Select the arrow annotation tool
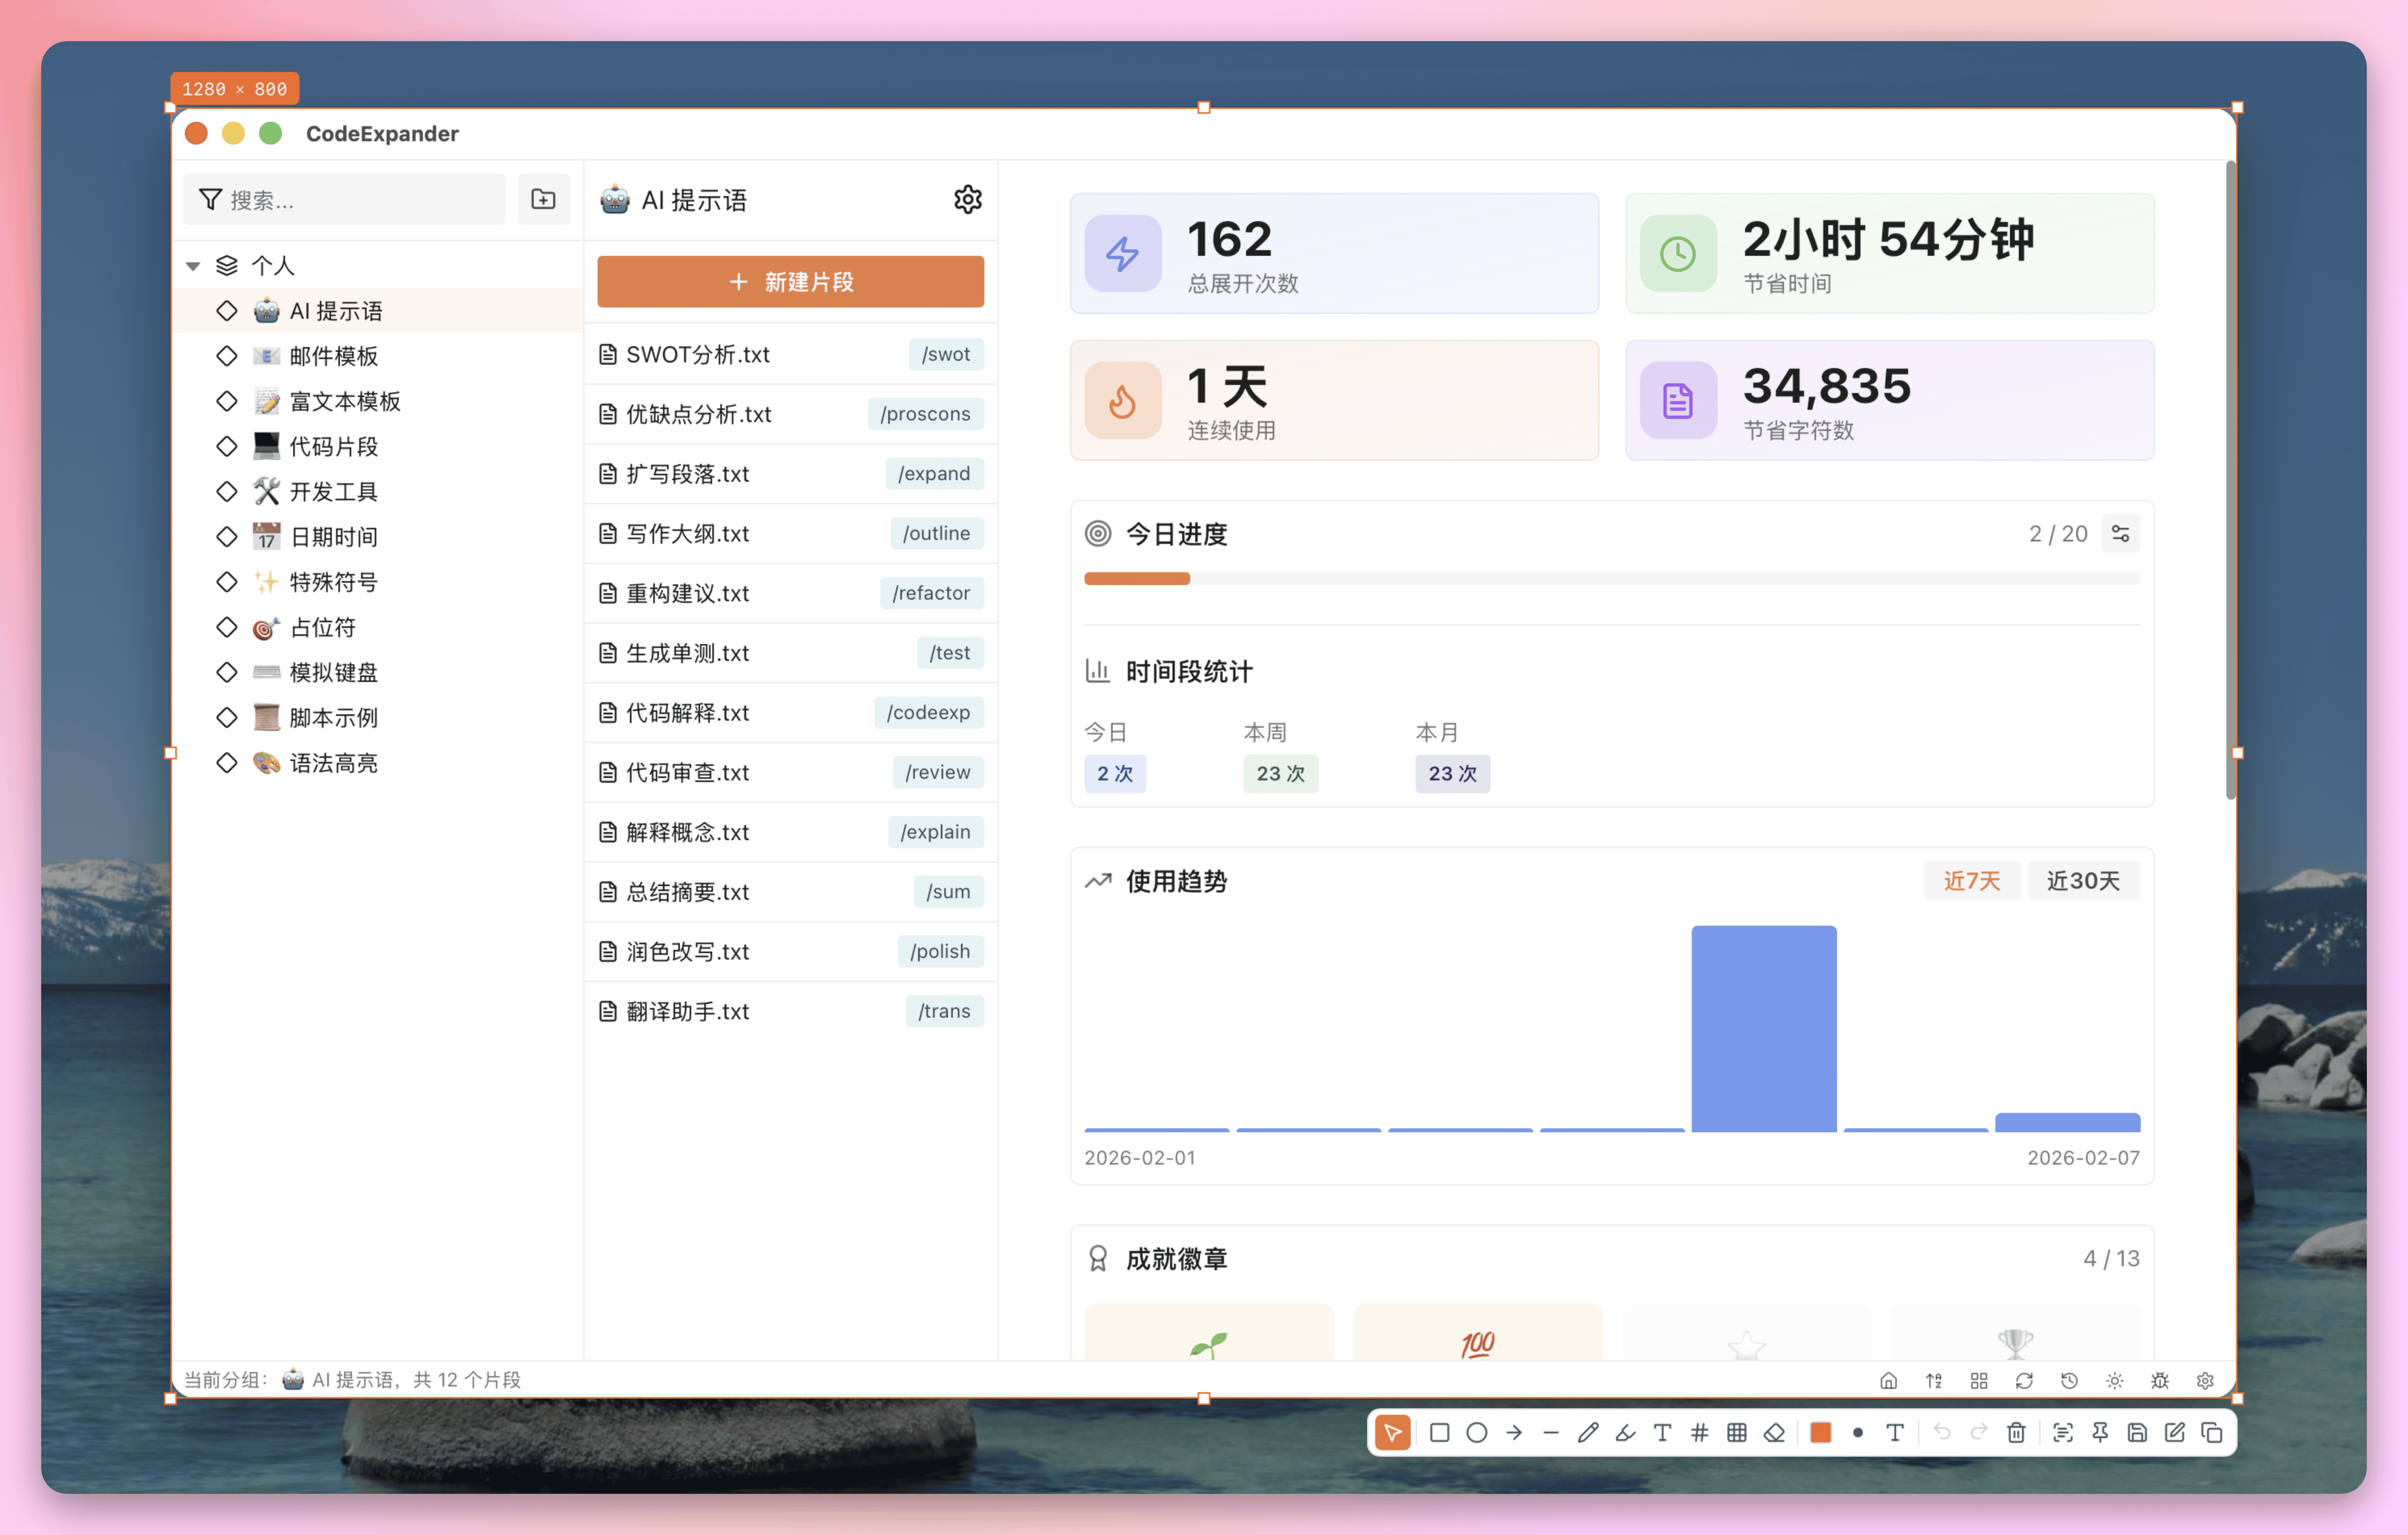 tap(1514, 1433)
